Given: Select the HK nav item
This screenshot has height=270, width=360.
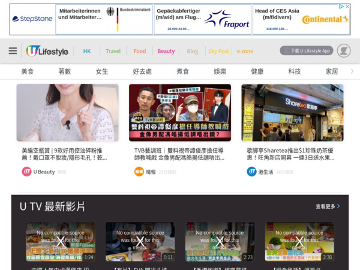Looking at the screenshot, I should [87, 51].
